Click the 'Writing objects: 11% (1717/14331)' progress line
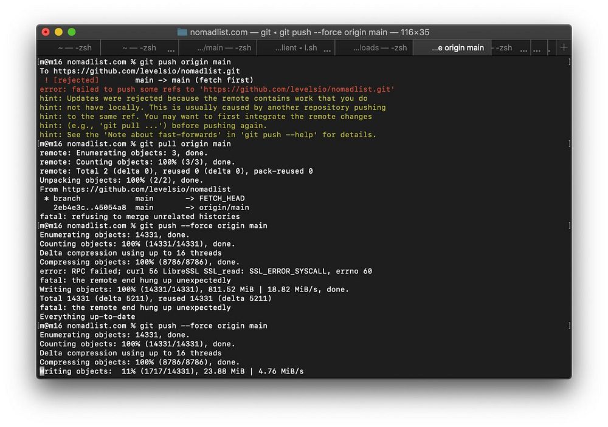Viewport: 608px width, 427px height. 172,372
